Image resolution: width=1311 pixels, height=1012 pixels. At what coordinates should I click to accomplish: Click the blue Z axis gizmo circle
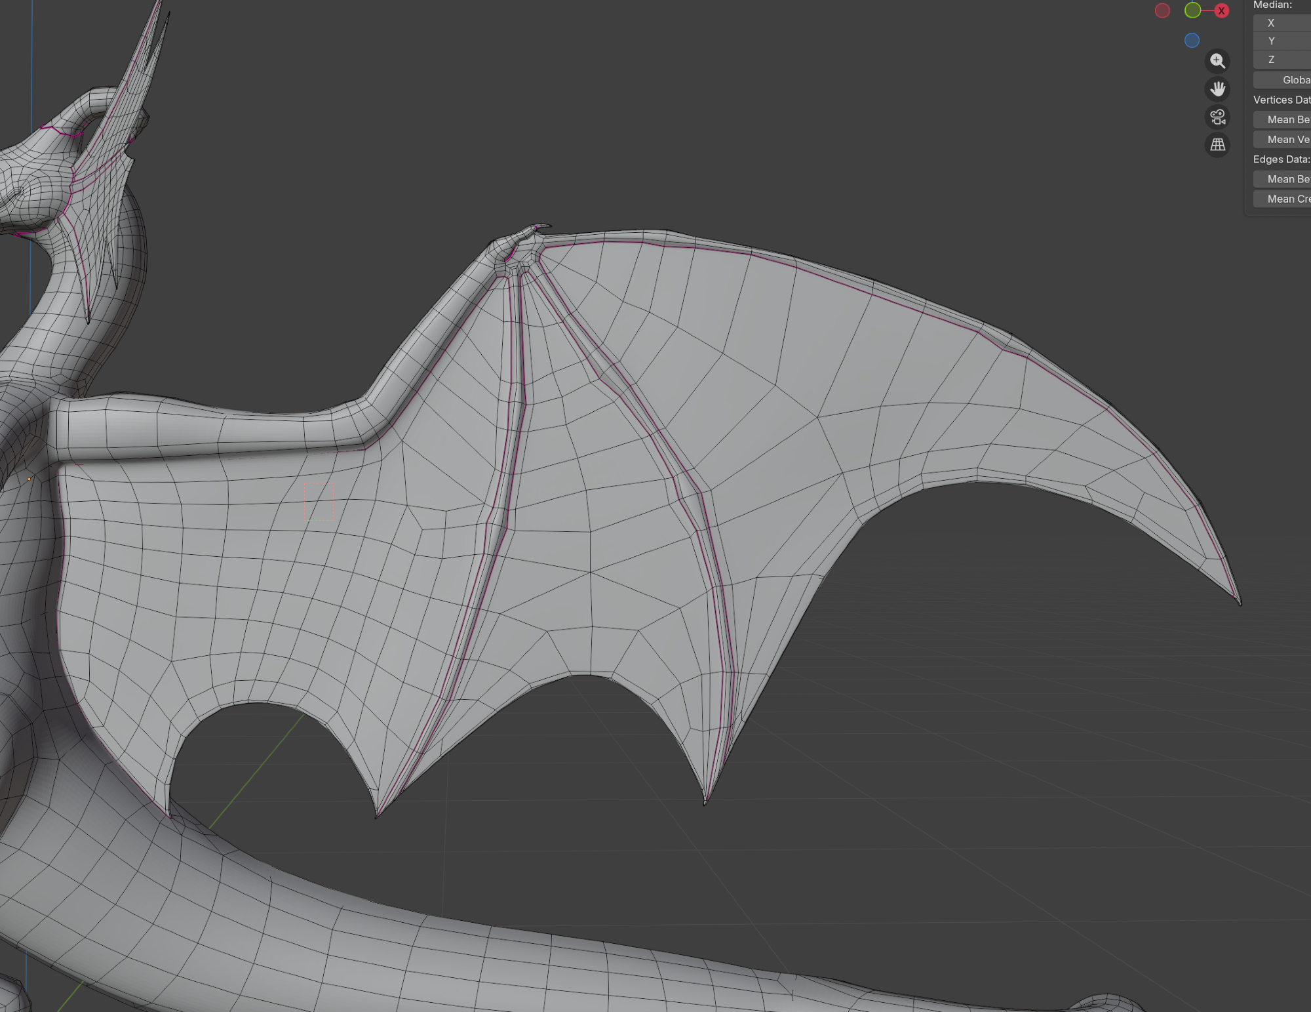click(1192, 41)
